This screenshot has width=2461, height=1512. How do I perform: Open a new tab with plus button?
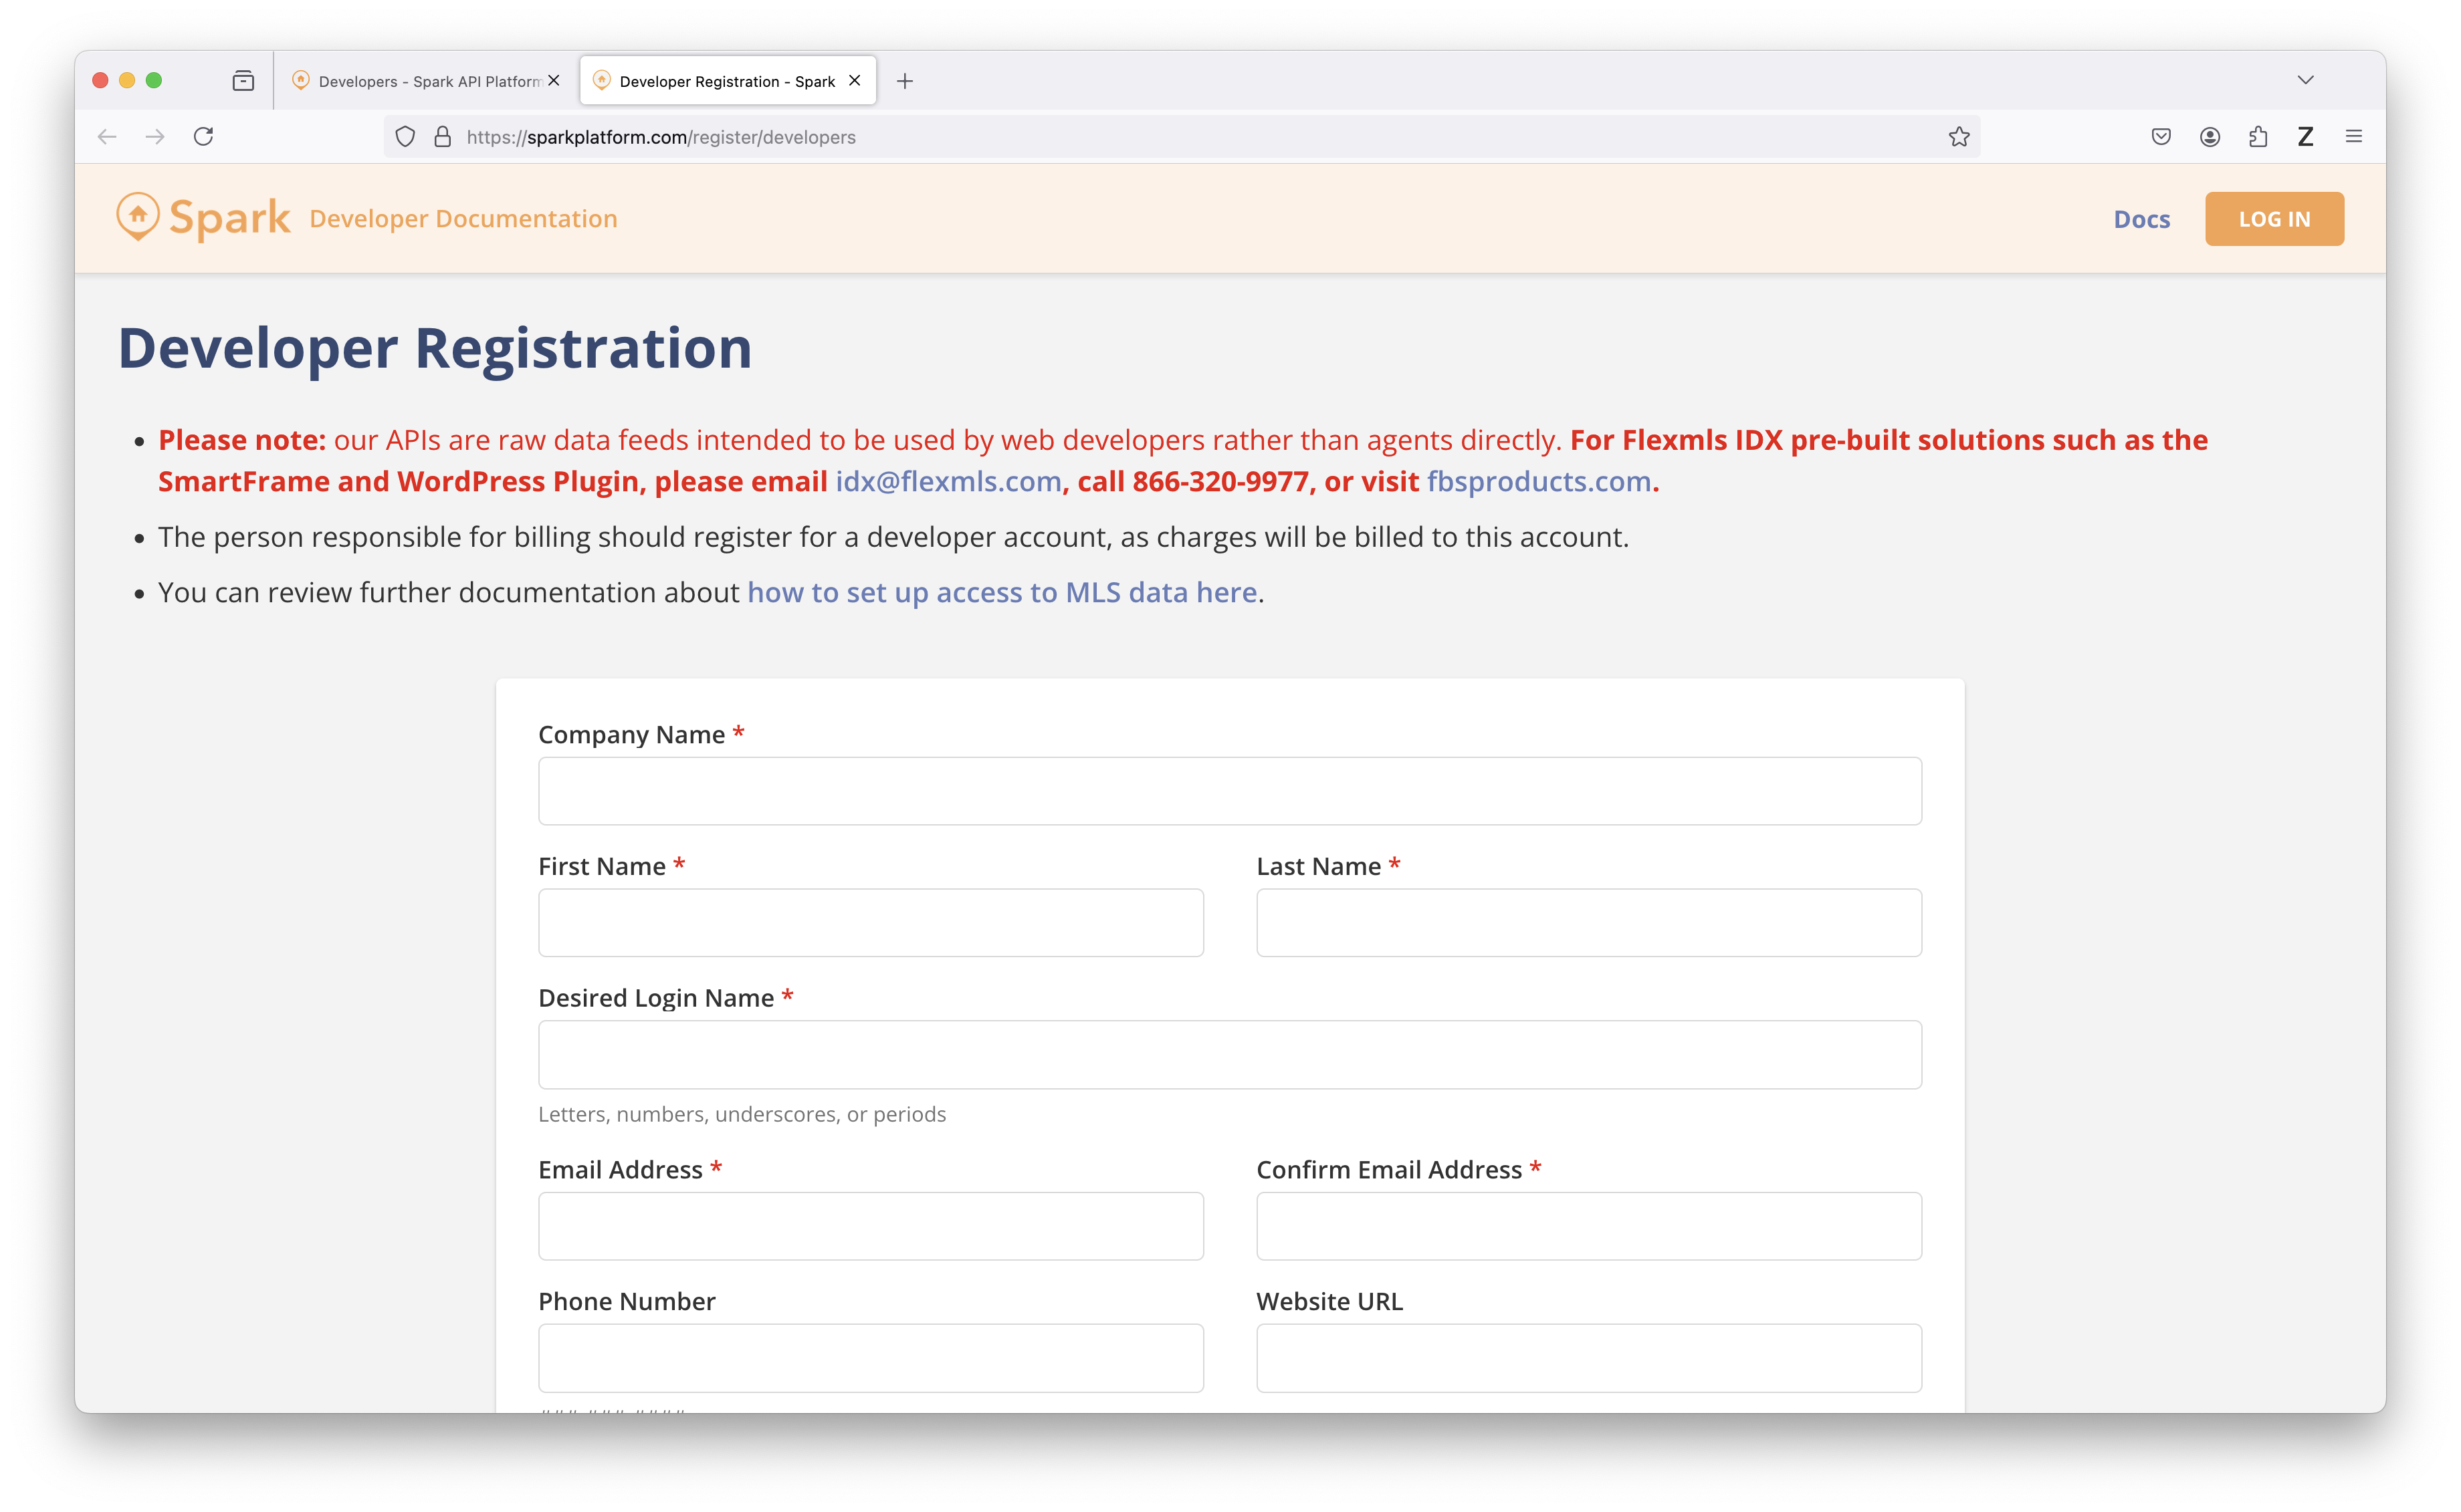904,81
